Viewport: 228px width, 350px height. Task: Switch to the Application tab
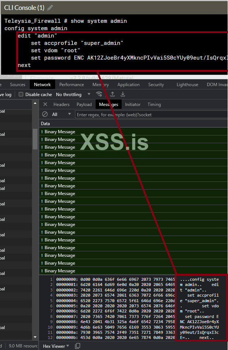128,85
